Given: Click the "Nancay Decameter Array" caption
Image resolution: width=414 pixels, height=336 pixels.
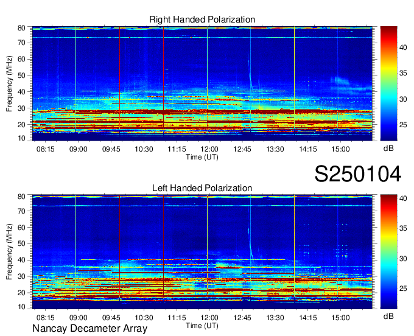Looking at the screenshot, I should [x=89, y=329].
